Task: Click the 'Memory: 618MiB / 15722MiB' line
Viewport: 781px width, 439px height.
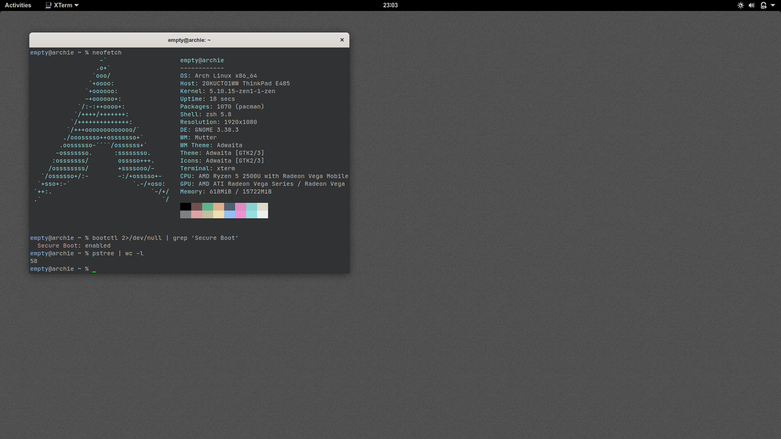Action: click(226, 191)
